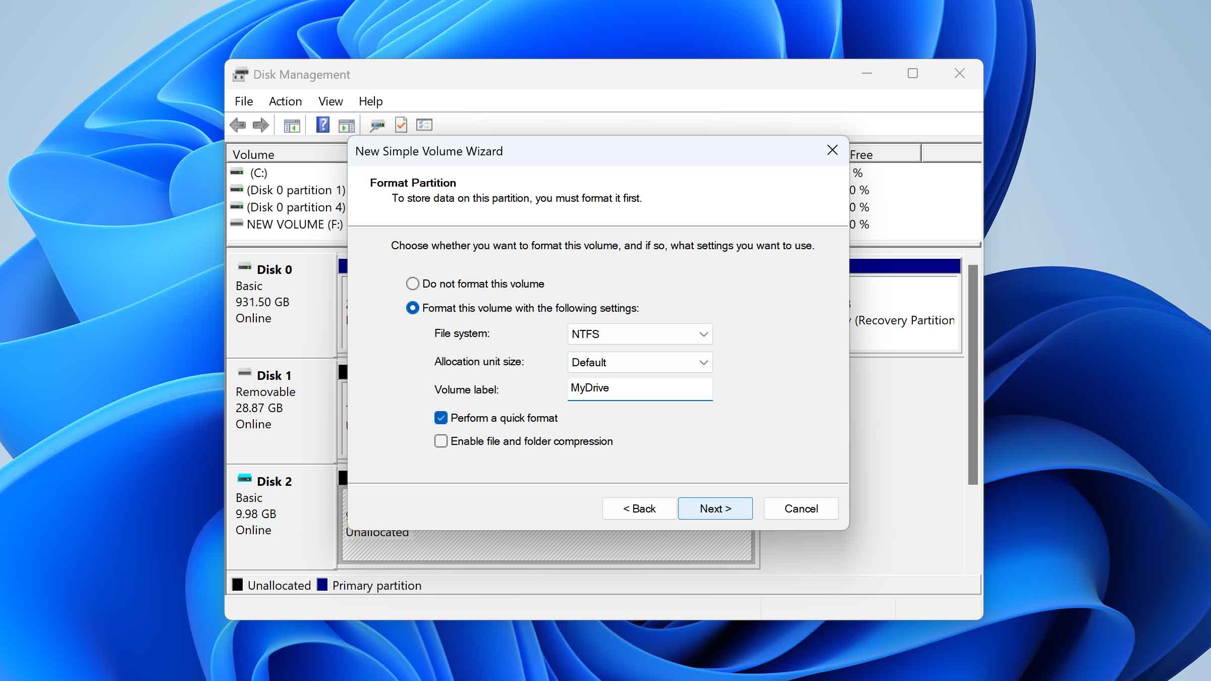This screenshot has width=1211, height=681.
Task: Click the Cancel button
Action: 800,508
